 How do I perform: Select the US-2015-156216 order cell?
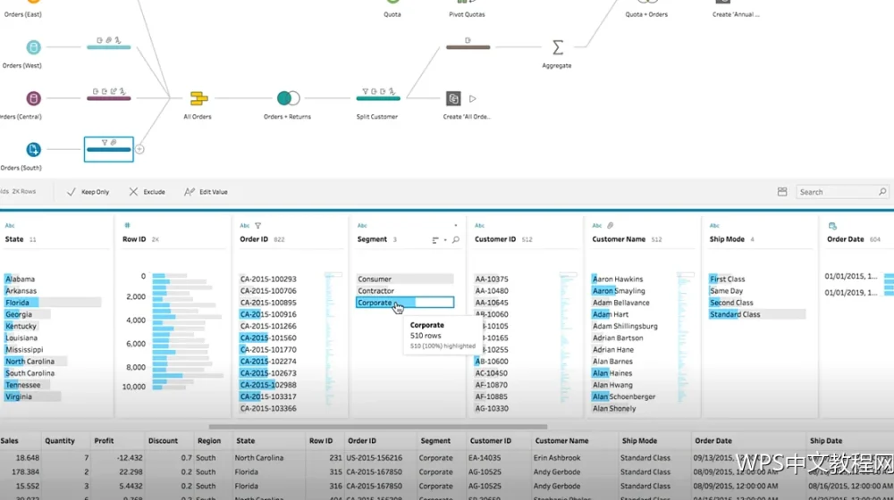pos(374,458)
